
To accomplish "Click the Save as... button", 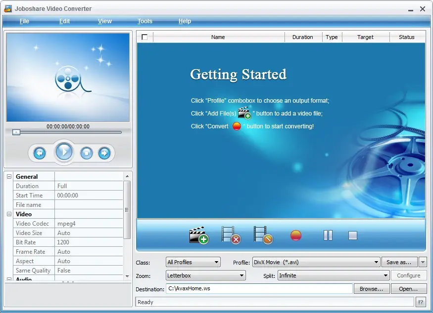I will (399, 262).
